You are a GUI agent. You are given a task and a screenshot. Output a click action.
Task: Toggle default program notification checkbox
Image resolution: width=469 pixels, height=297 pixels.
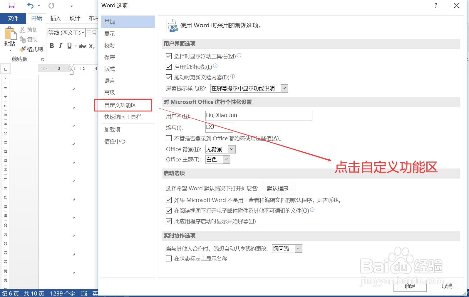point(169,200)
